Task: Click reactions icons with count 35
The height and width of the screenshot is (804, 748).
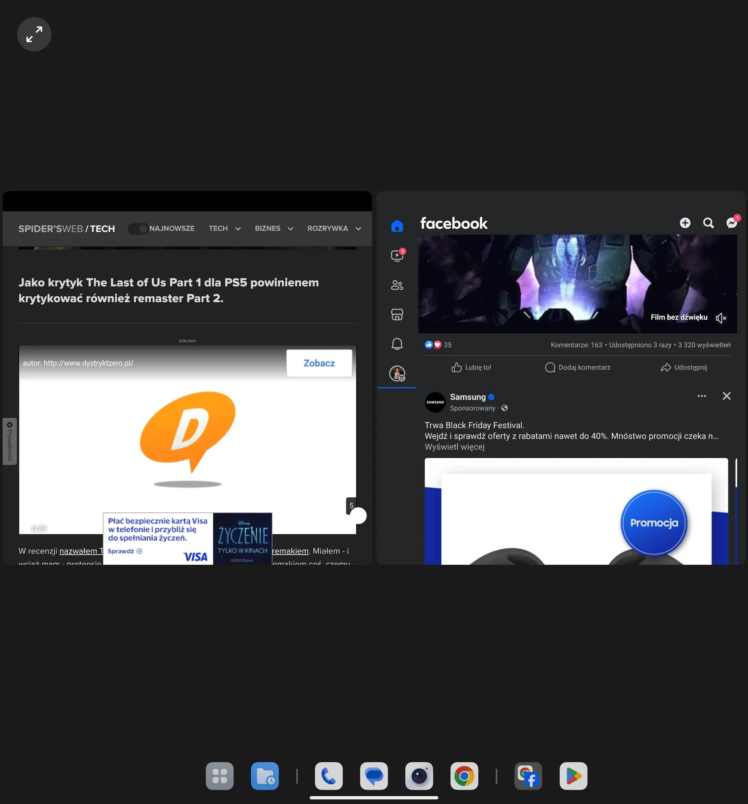Action: [438, 345]
